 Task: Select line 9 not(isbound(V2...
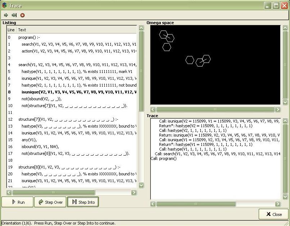tap(72, 99)
